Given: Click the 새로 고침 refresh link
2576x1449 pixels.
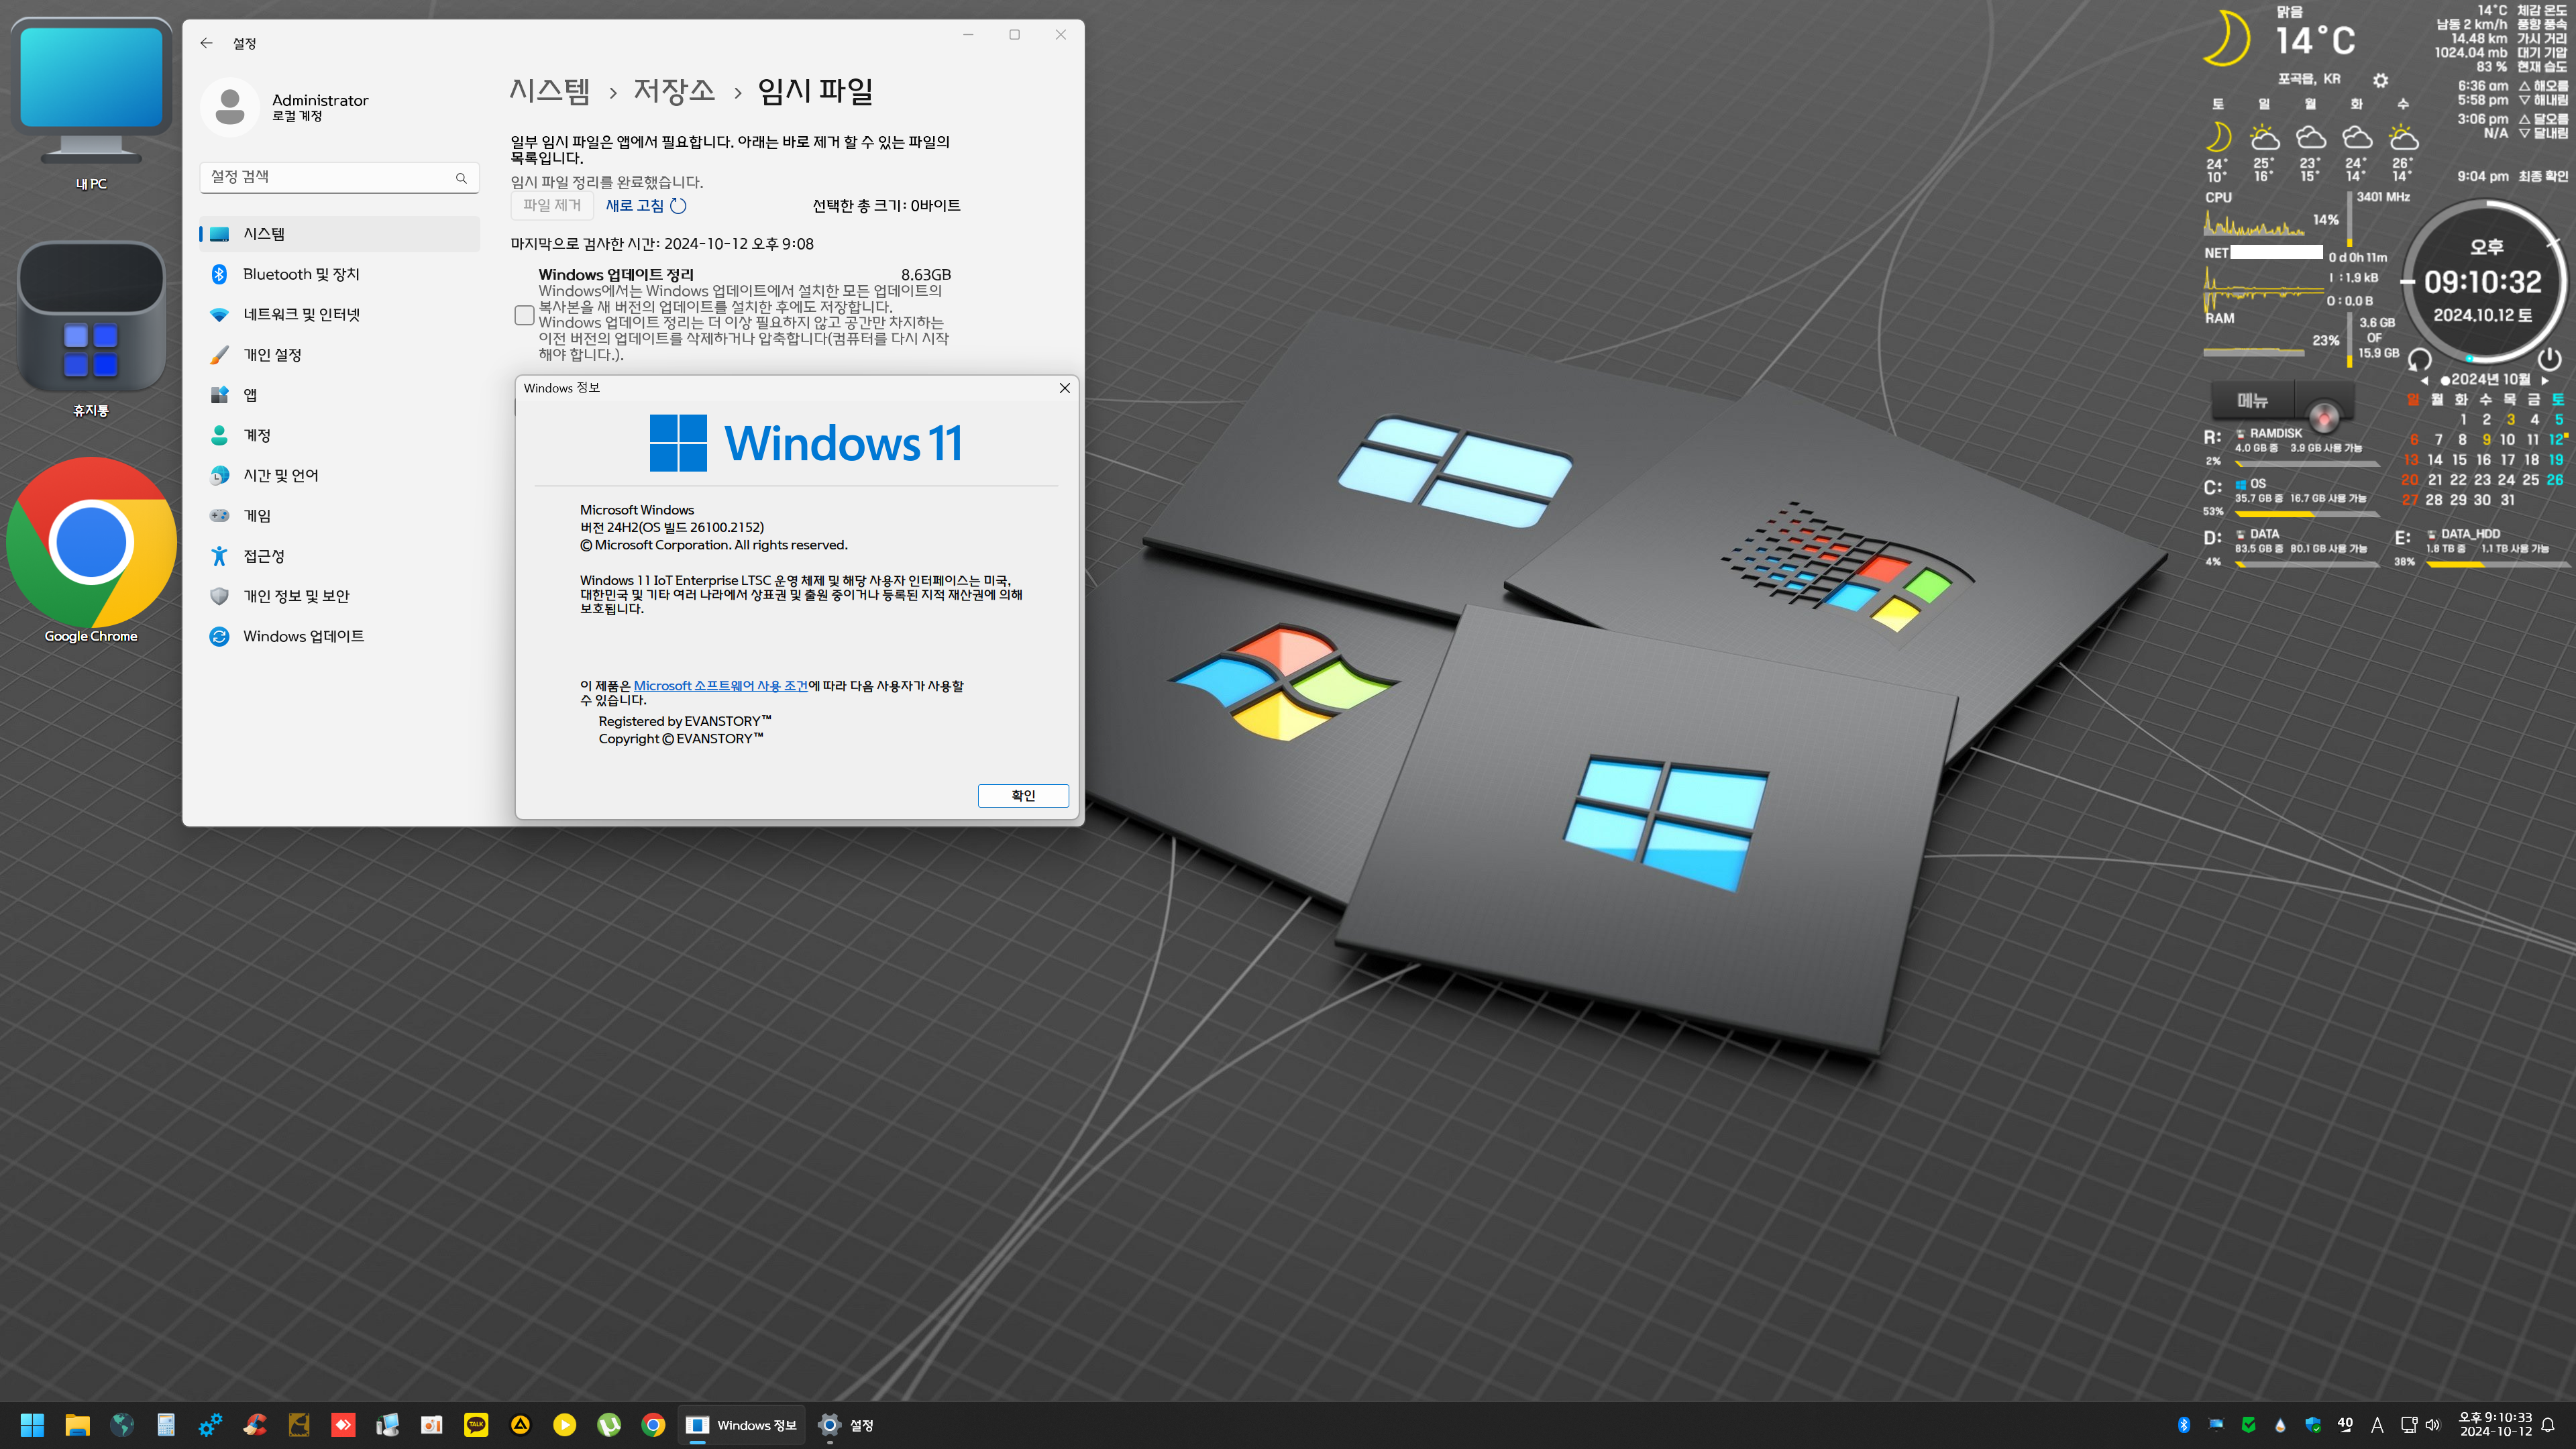Looking at the screenshot, I should [645, 205].
